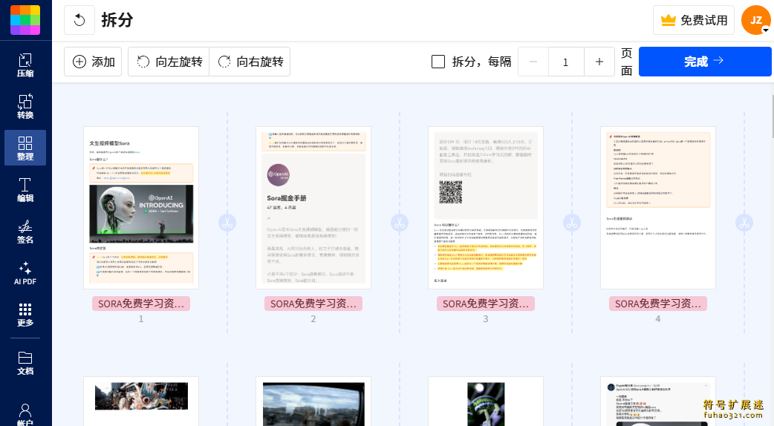Screen dimensions: 774x426
Task: Open the AI PDF sidebar tool
Action: [25, 273]
